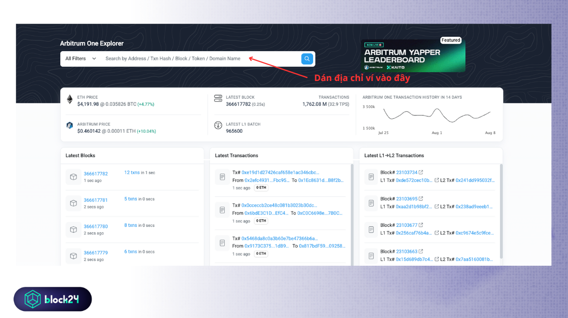Click 0 ETH badge of transaction 0x5468da8c0a3b
This screenshot has height=318, width=568.
pos(261,254)
